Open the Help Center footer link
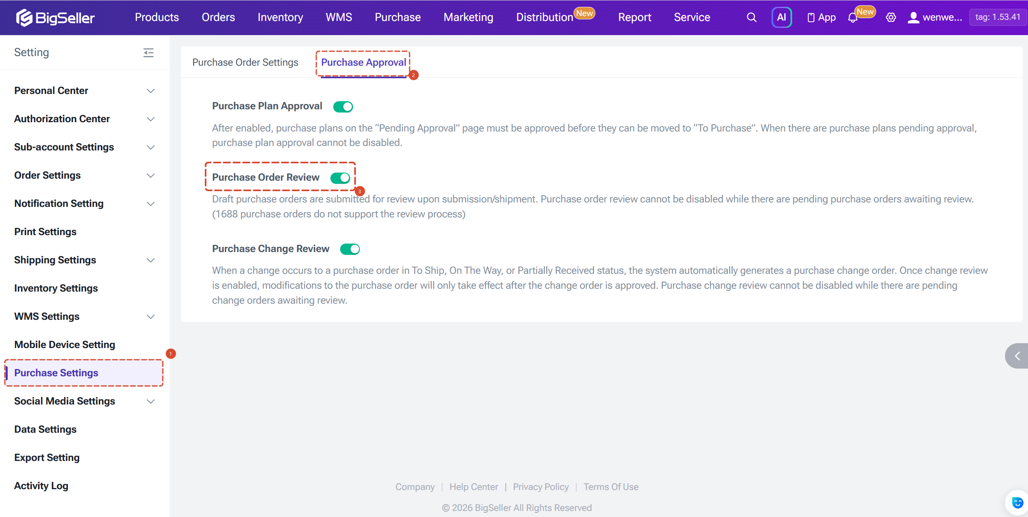Screen dimensions: 1028x517 tap(474, 487)
